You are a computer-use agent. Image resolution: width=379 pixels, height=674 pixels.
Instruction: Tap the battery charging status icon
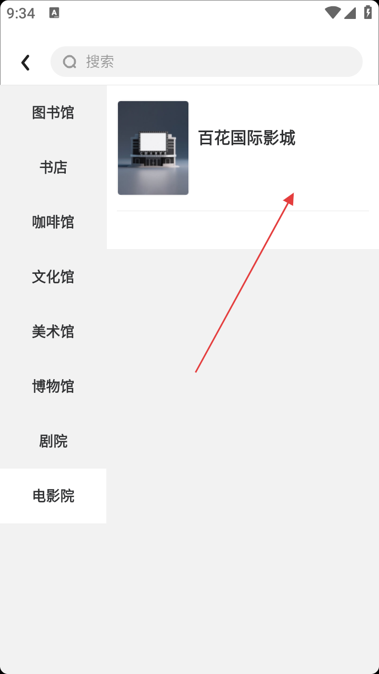[368, 13]
